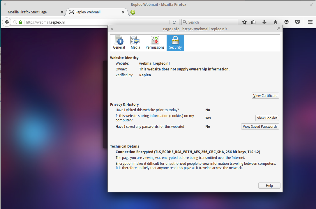Close the Repleo Webmail tab

(123, 12)
